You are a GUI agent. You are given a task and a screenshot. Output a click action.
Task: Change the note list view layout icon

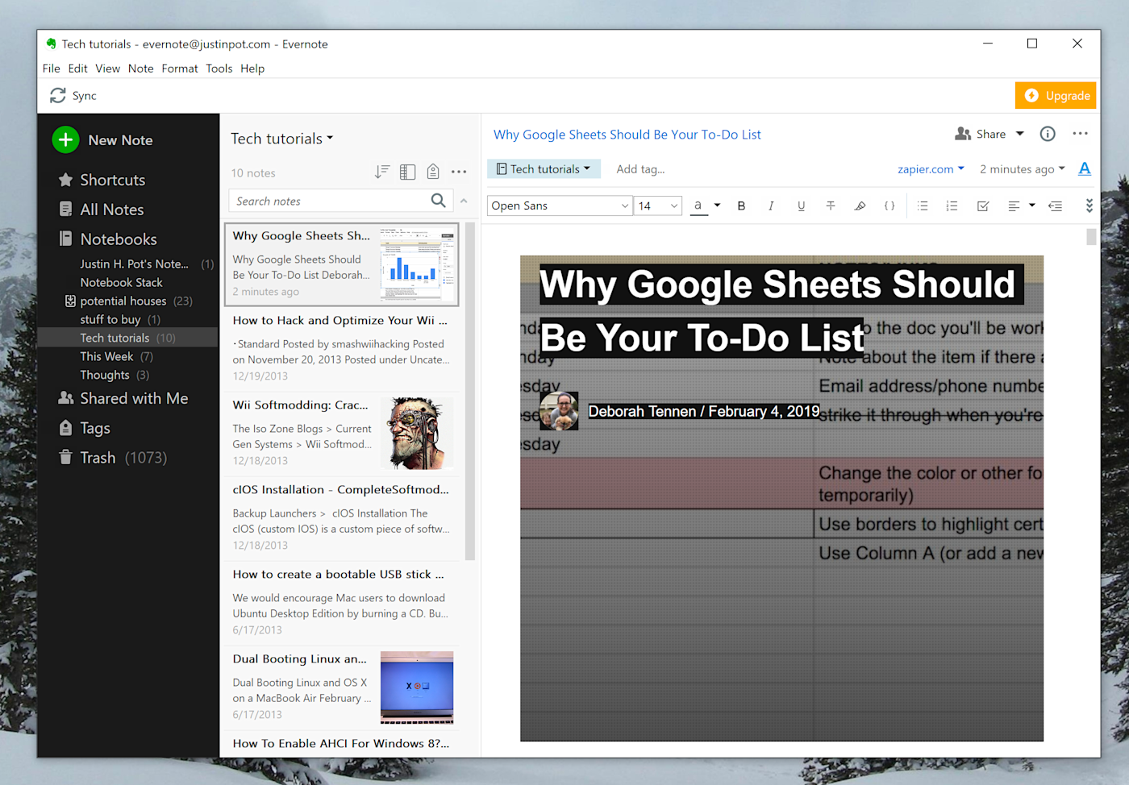point(407,172)
